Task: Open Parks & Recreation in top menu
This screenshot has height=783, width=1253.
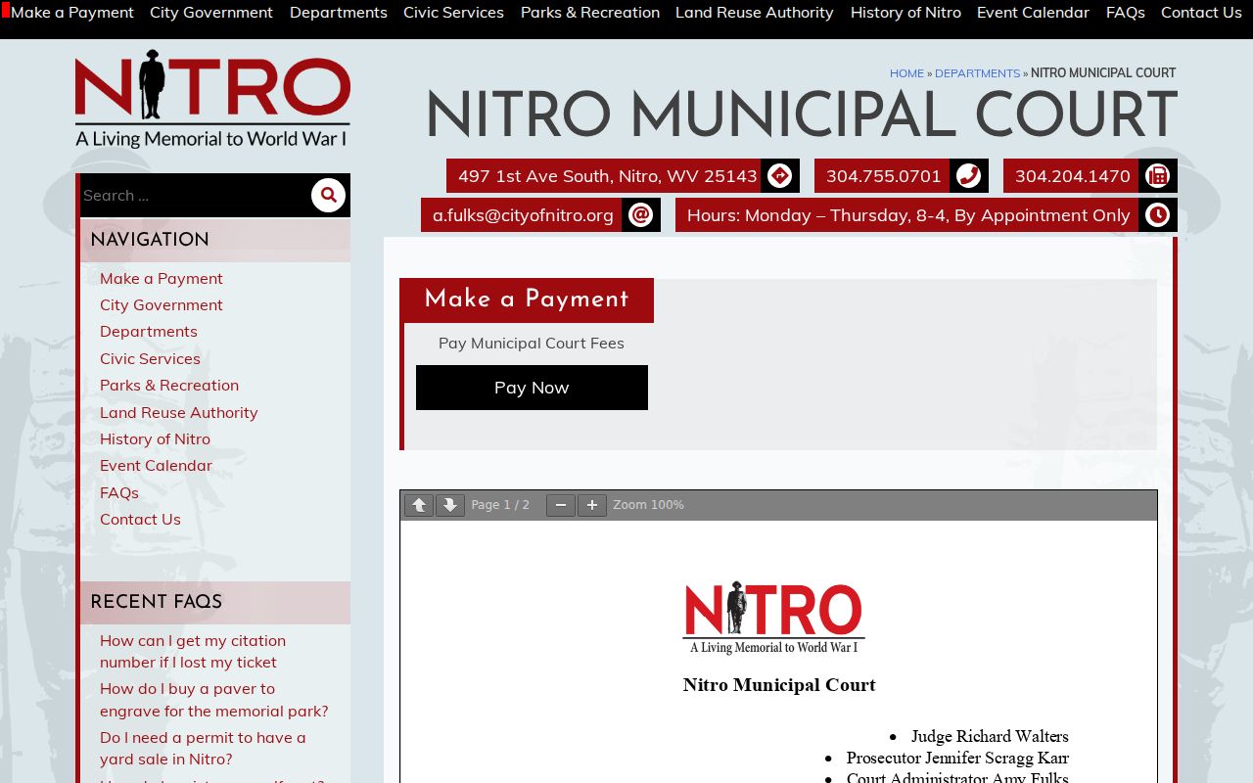Action: coord(590,12)
